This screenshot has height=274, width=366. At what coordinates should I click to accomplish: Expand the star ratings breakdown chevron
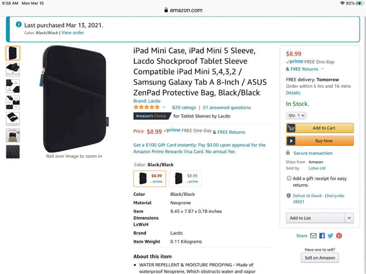coord(164,107)
